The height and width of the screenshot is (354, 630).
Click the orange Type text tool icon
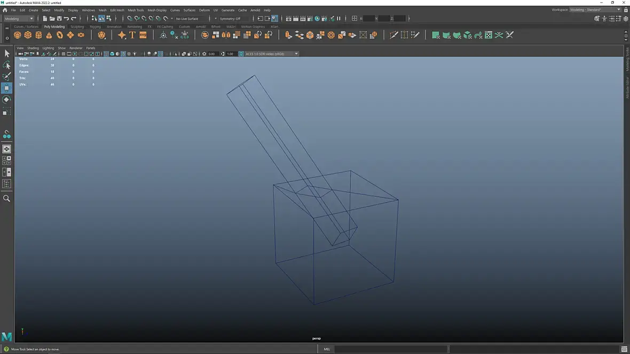[132, 35]
